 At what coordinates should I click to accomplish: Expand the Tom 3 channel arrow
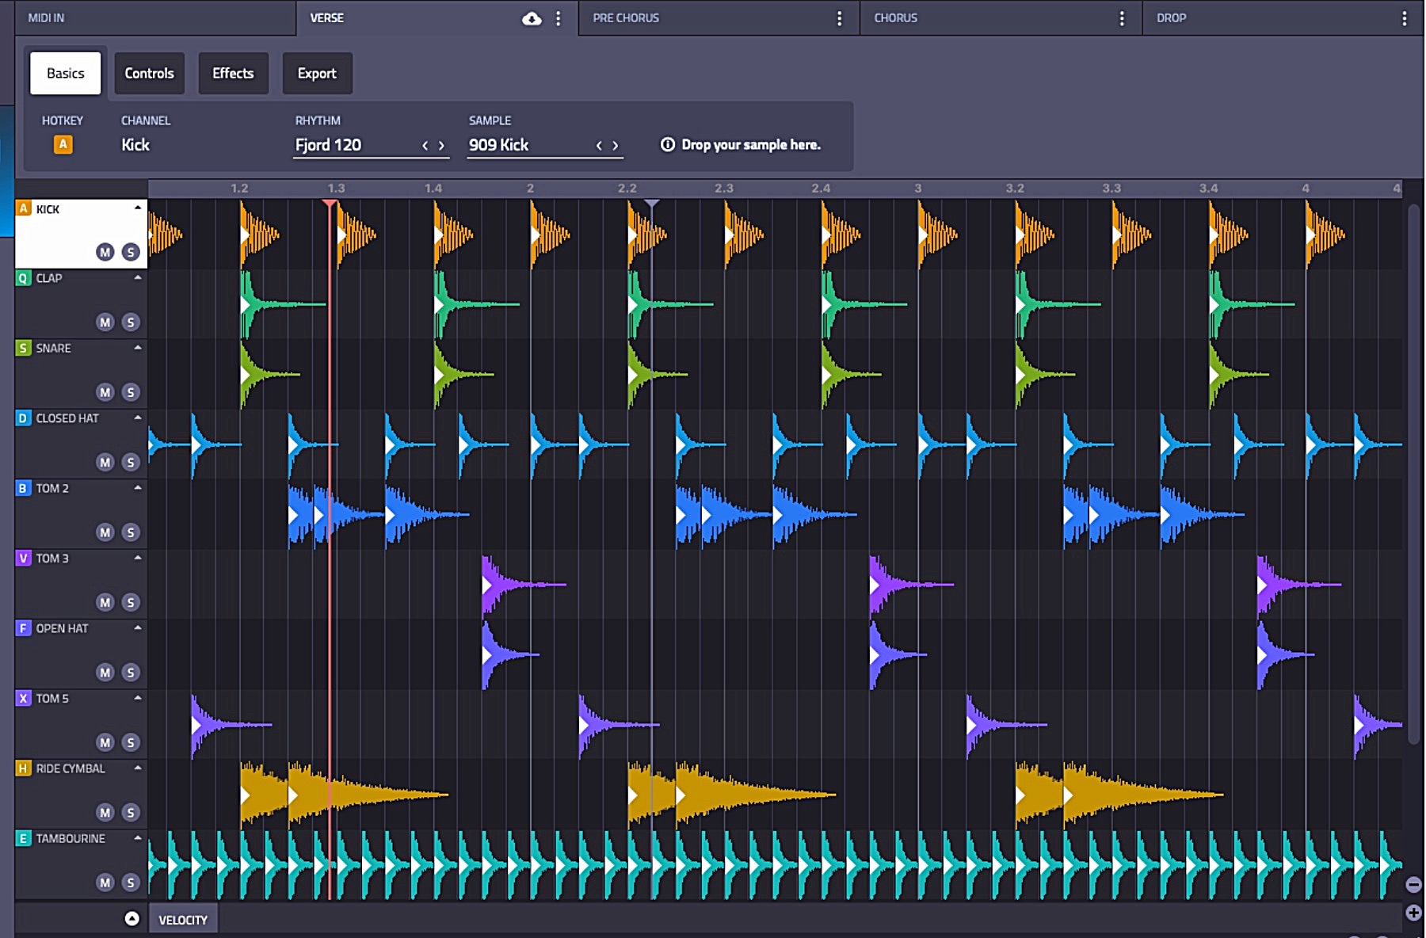[x=138, y=558]
